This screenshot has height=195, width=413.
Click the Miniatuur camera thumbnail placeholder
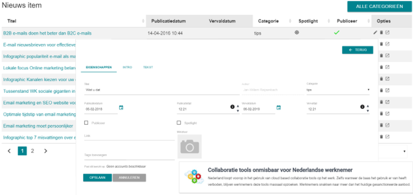pos(189,147)
